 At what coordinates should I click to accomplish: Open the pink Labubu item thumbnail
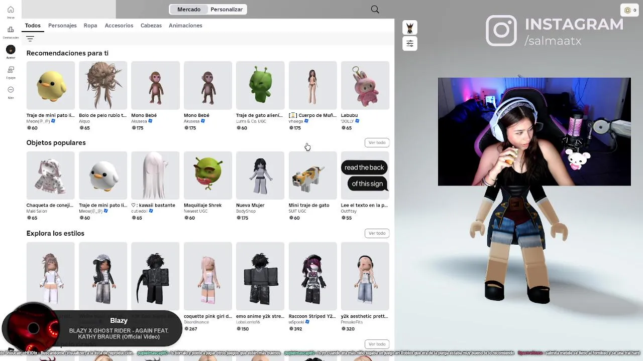pyautogui.click(x=365, y=85)
